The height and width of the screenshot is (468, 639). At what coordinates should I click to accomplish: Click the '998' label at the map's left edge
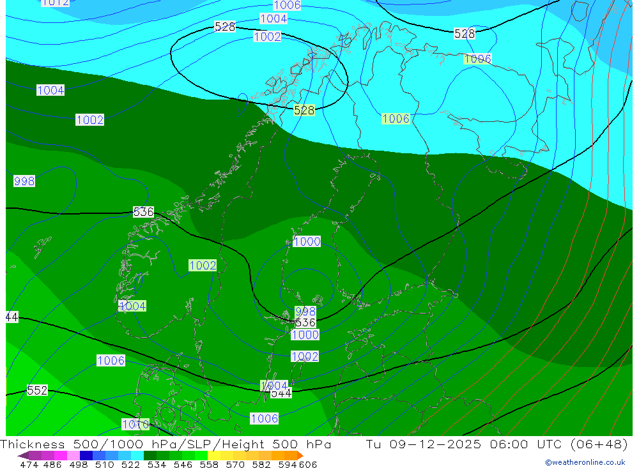click(x=24, y=181)
